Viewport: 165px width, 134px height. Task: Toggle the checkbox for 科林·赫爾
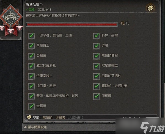tap(97, 36)
